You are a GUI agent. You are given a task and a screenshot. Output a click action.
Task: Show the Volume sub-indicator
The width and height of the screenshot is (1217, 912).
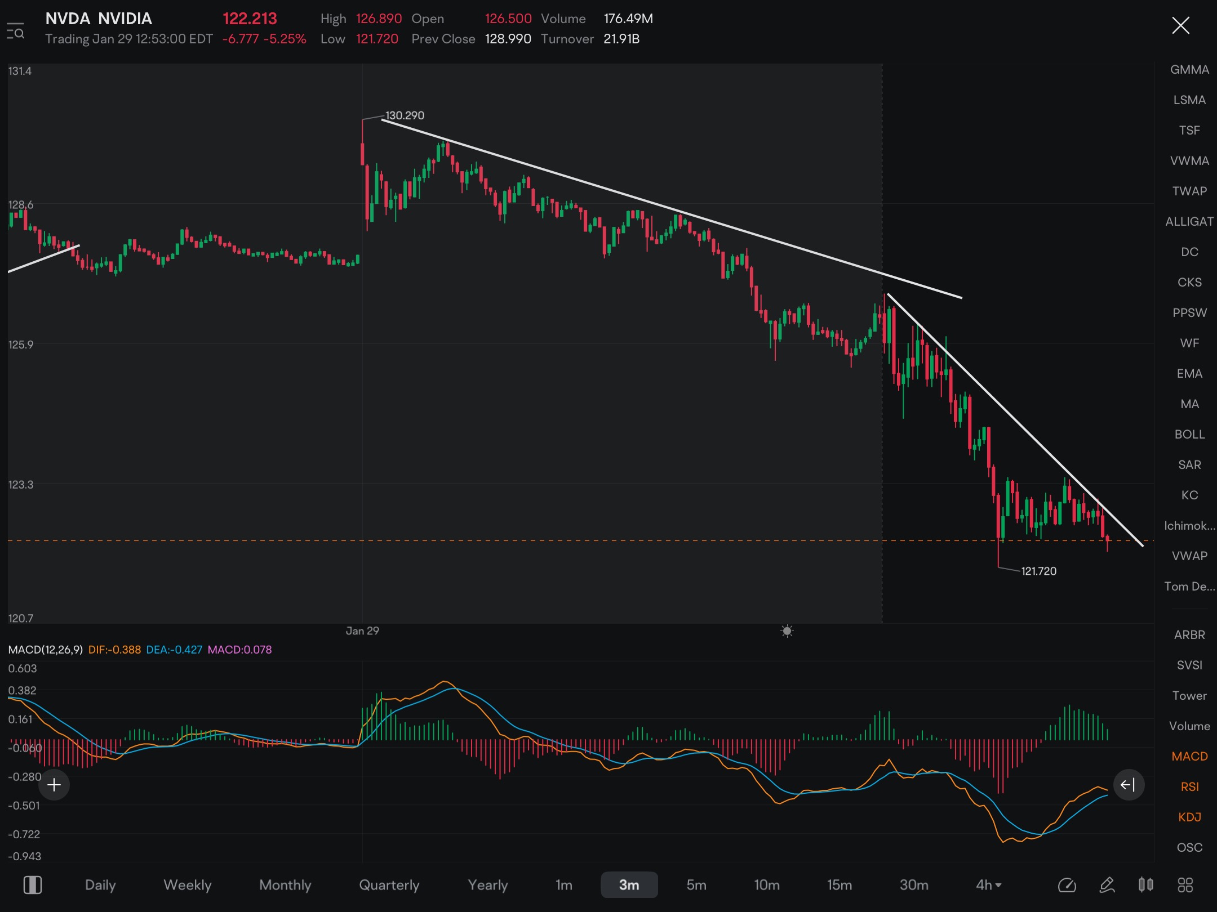coord(1189,726)
